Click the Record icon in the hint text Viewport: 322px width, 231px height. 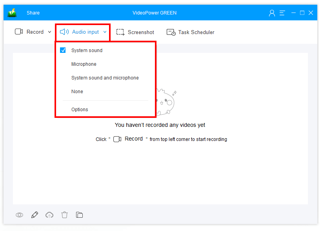click(x=117, y=139)
